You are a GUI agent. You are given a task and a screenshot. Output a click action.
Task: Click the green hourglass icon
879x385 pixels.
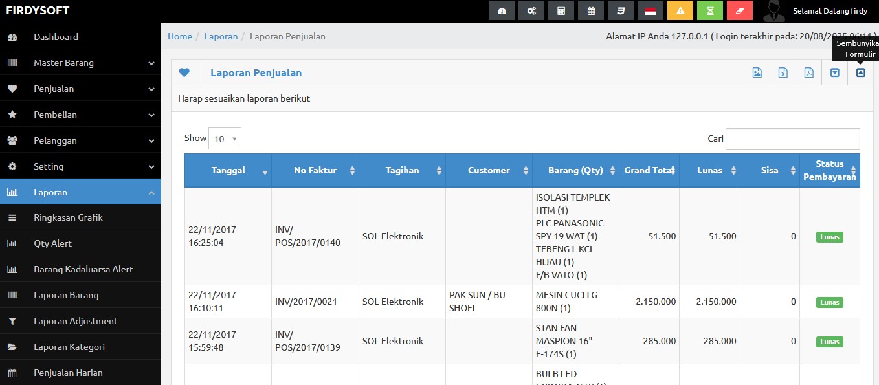point(710,11)
